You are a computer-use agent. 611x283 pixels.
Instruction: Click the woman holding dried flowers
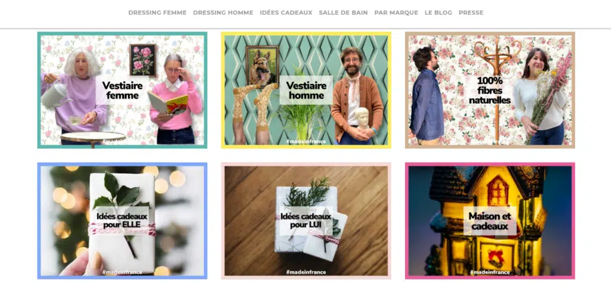pyautogui.click(x=539, y=97)
